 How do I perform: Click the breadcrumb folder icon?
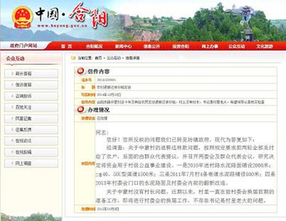[73, 58]
